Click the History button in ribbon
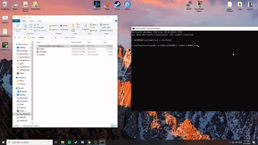Image resolution: width=258 pixels, height=145 pixels. 94,31
